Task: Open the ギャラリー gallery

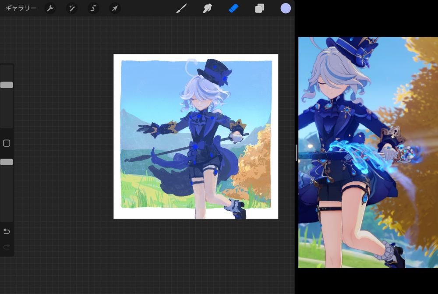Action: (x=21, y=8)
